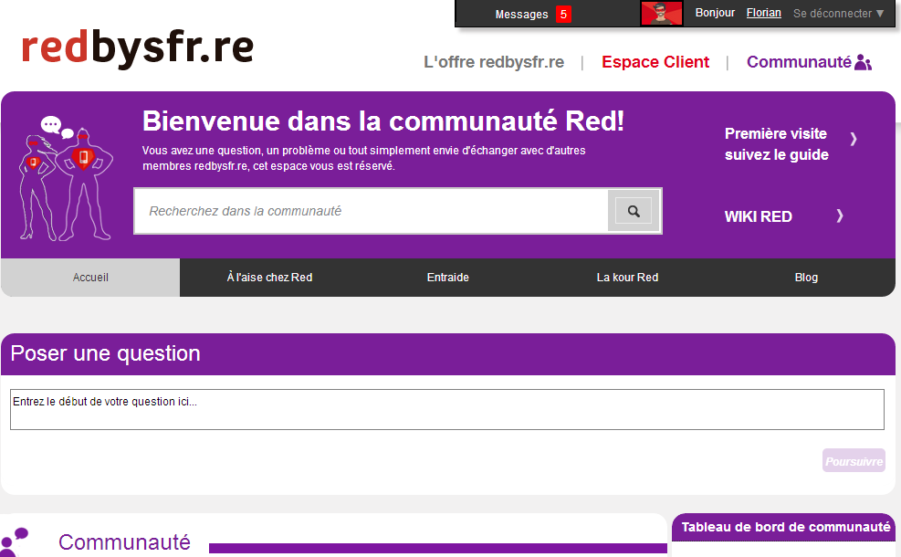
Task: Expand the Se déconnecter dropdown arrow
Action: tap(880, 13)
